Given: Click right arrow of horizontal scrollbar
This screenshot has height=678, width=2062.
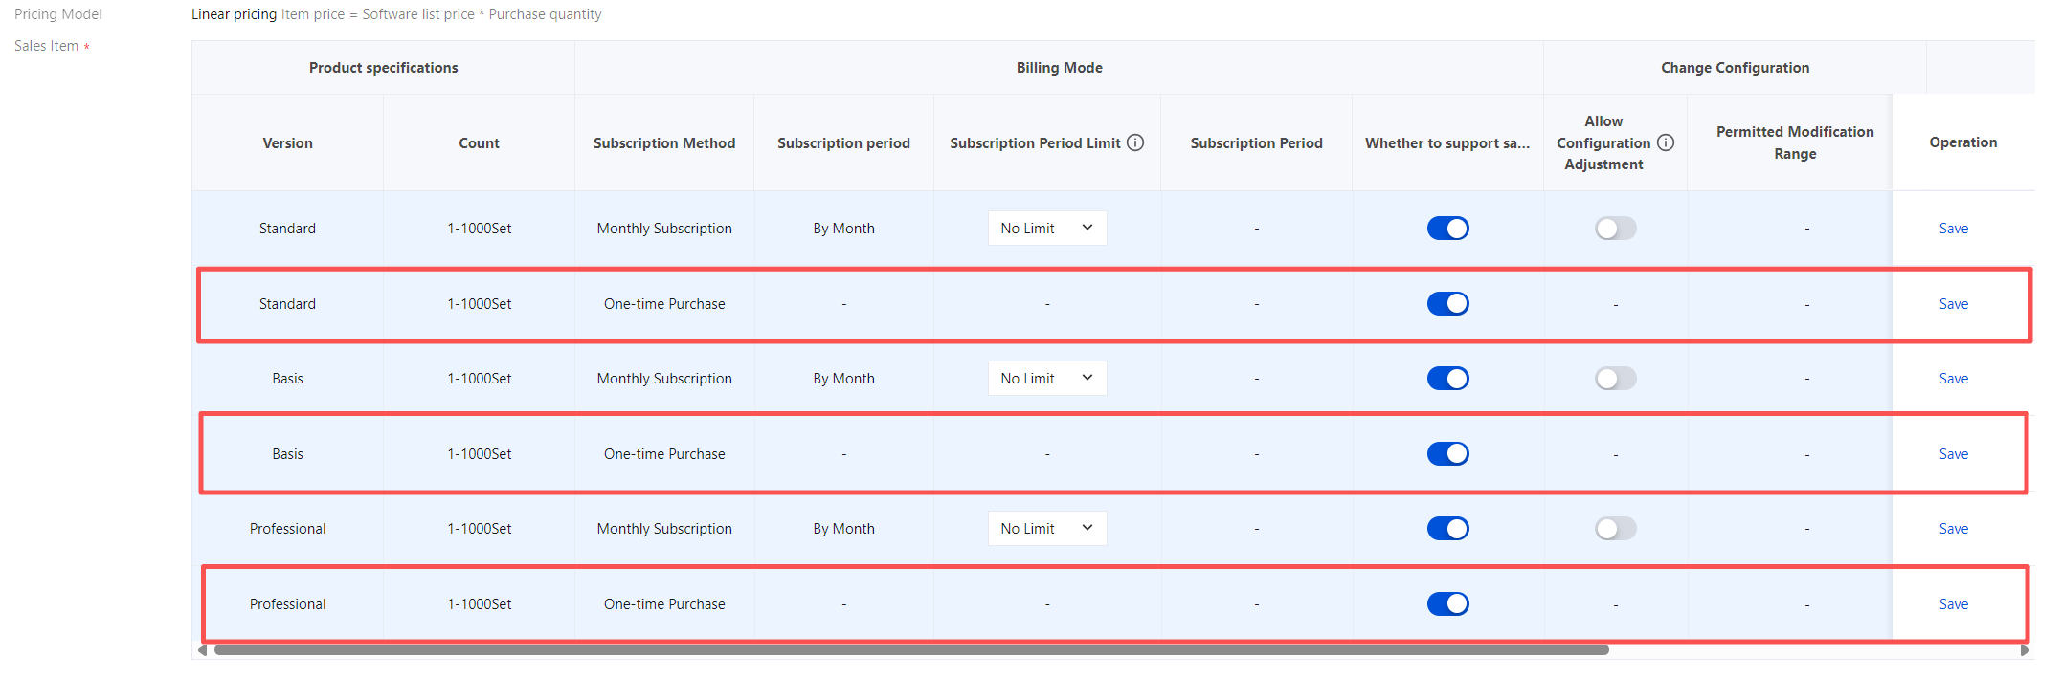Looking at the screenshot, I should point(2025,650).
